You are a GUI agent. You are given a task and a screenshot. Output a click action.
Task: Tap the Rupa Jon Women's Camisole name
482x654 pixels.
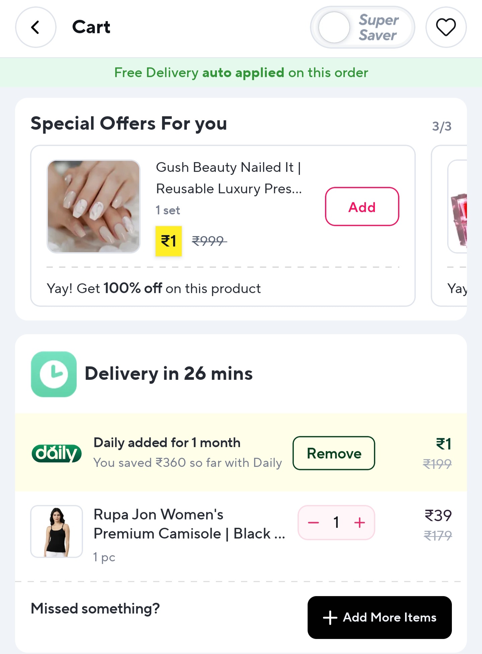click(189, 524)
